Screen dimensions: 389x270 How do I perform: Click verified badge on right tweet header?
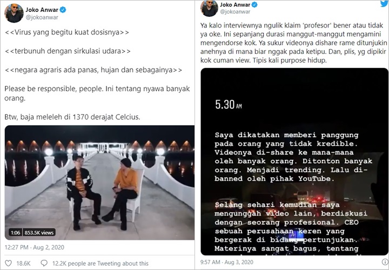coord(255,4)
